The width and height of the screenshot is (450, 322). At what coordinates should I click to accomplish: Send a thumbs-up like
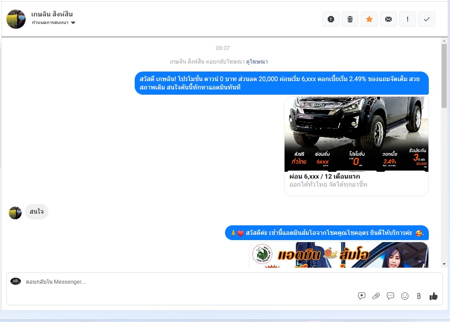coord(434,296)
